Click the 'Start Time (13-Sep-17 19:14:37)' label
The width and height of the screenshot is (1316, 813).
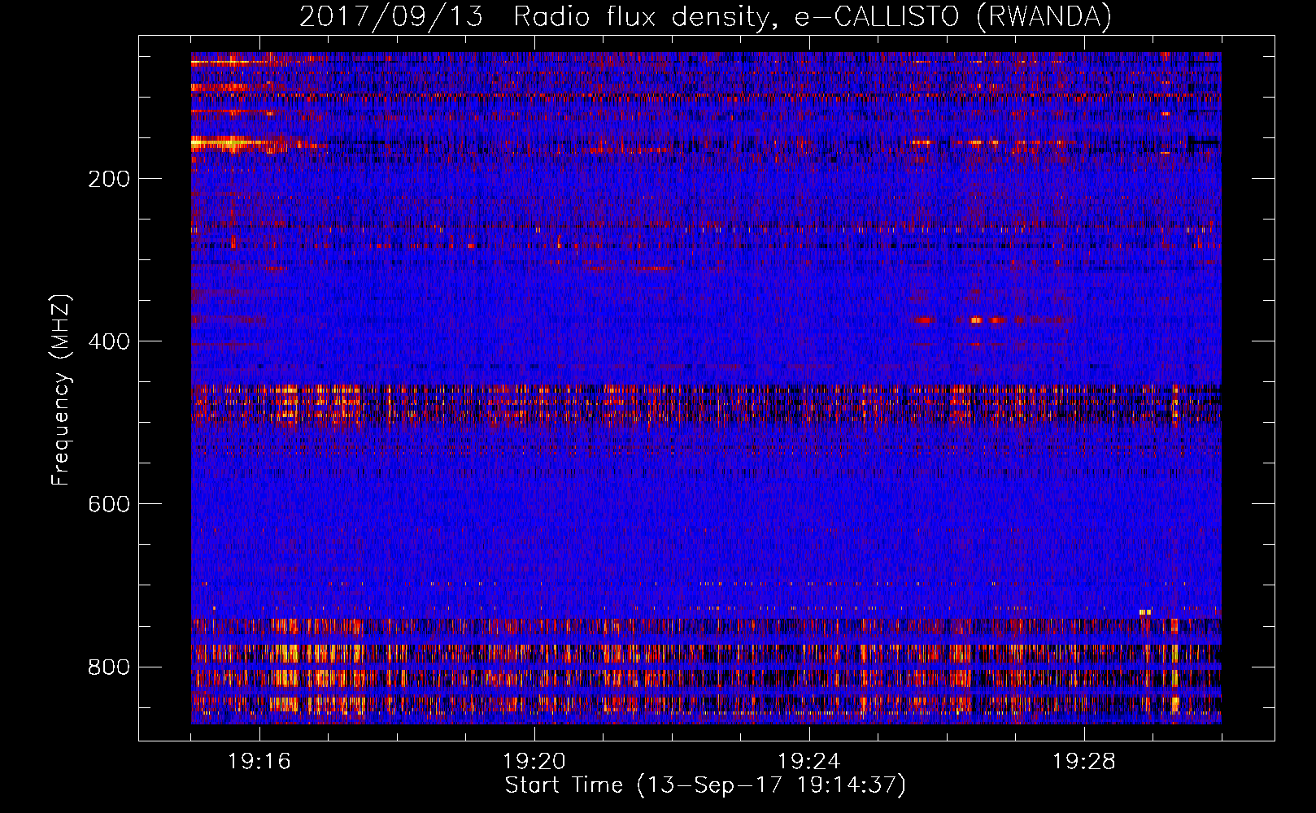pos(705,785)
